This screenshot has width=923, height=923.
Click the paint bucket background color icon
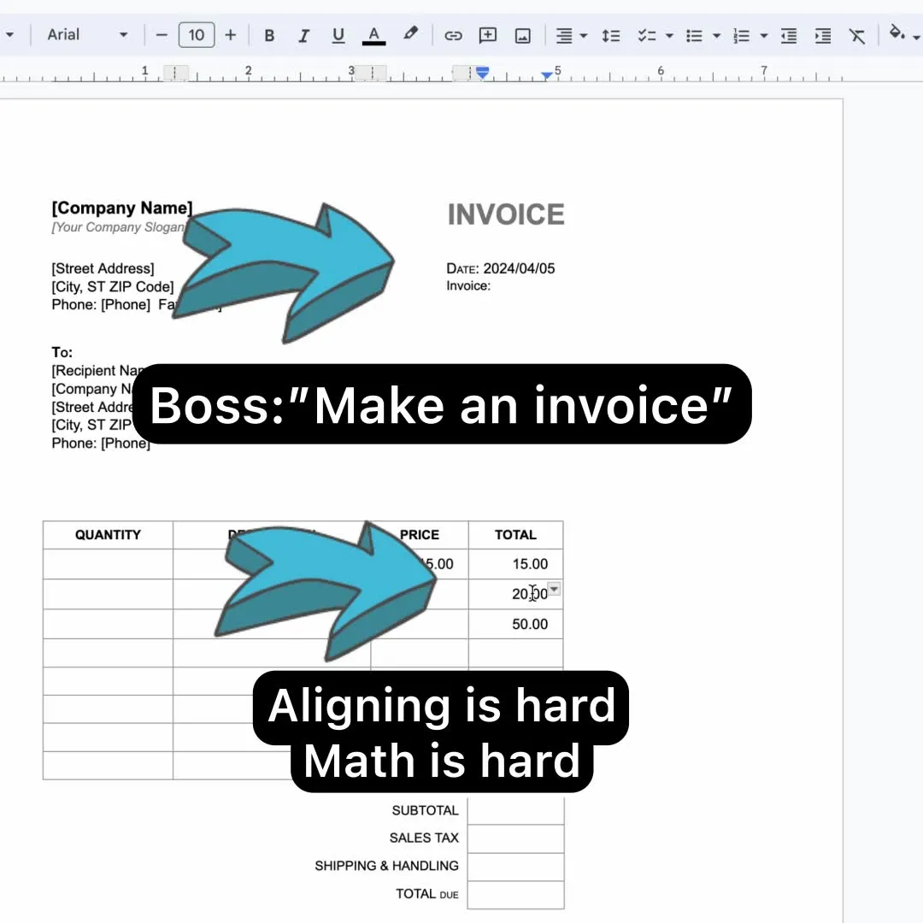[x=897, y=33]
